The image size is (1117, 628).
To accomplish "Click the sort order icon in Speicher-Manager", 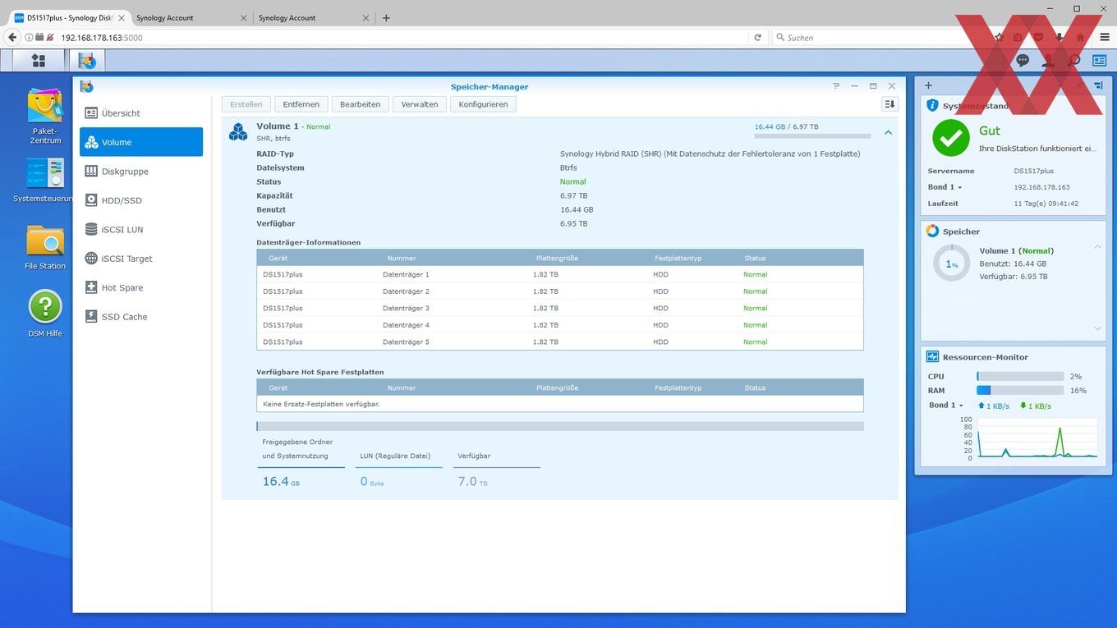I will pos(889,104).
